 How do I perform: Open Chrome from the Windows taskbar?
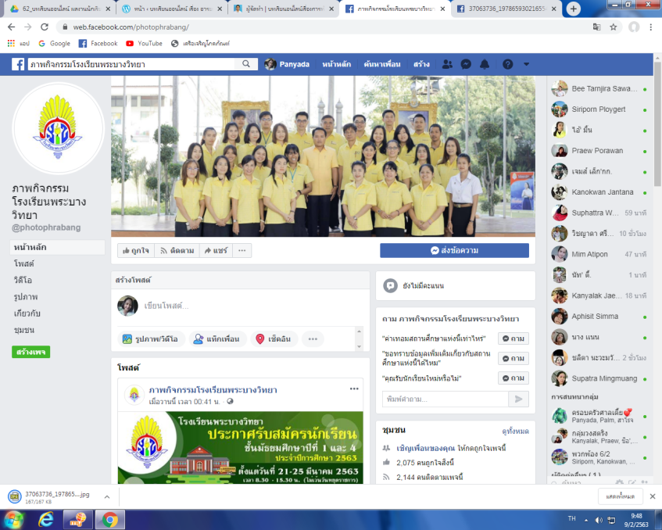[109, 519]
